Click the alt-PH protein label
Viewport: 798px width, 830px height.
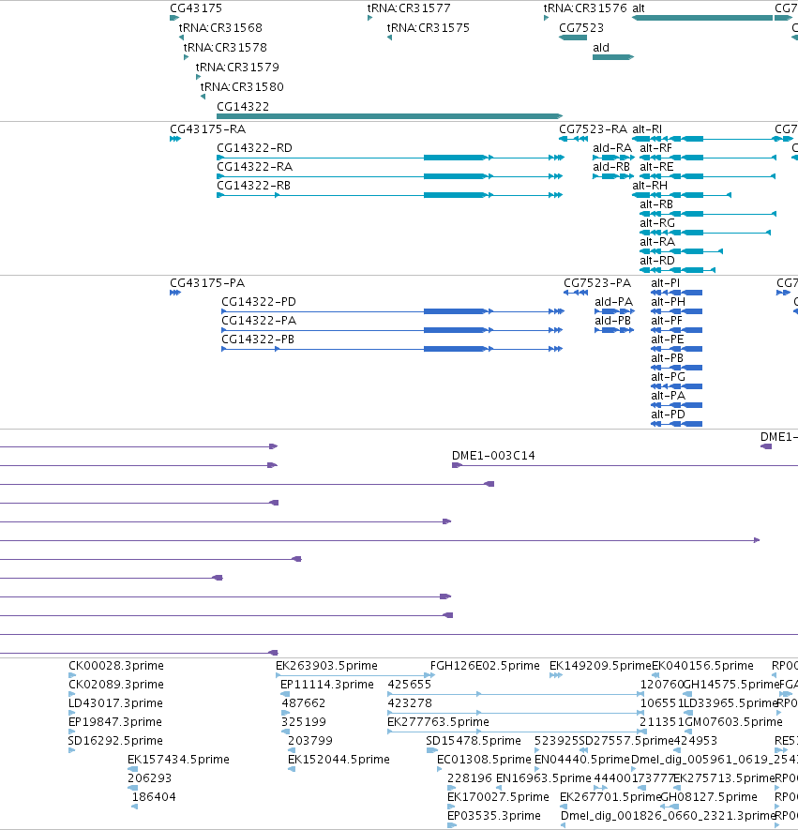(668, 302)
